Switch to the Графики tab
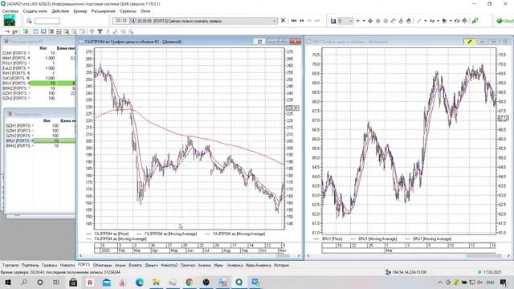This screenshot has height=289, width=514. pyautogui.click(x=50, y=265)
